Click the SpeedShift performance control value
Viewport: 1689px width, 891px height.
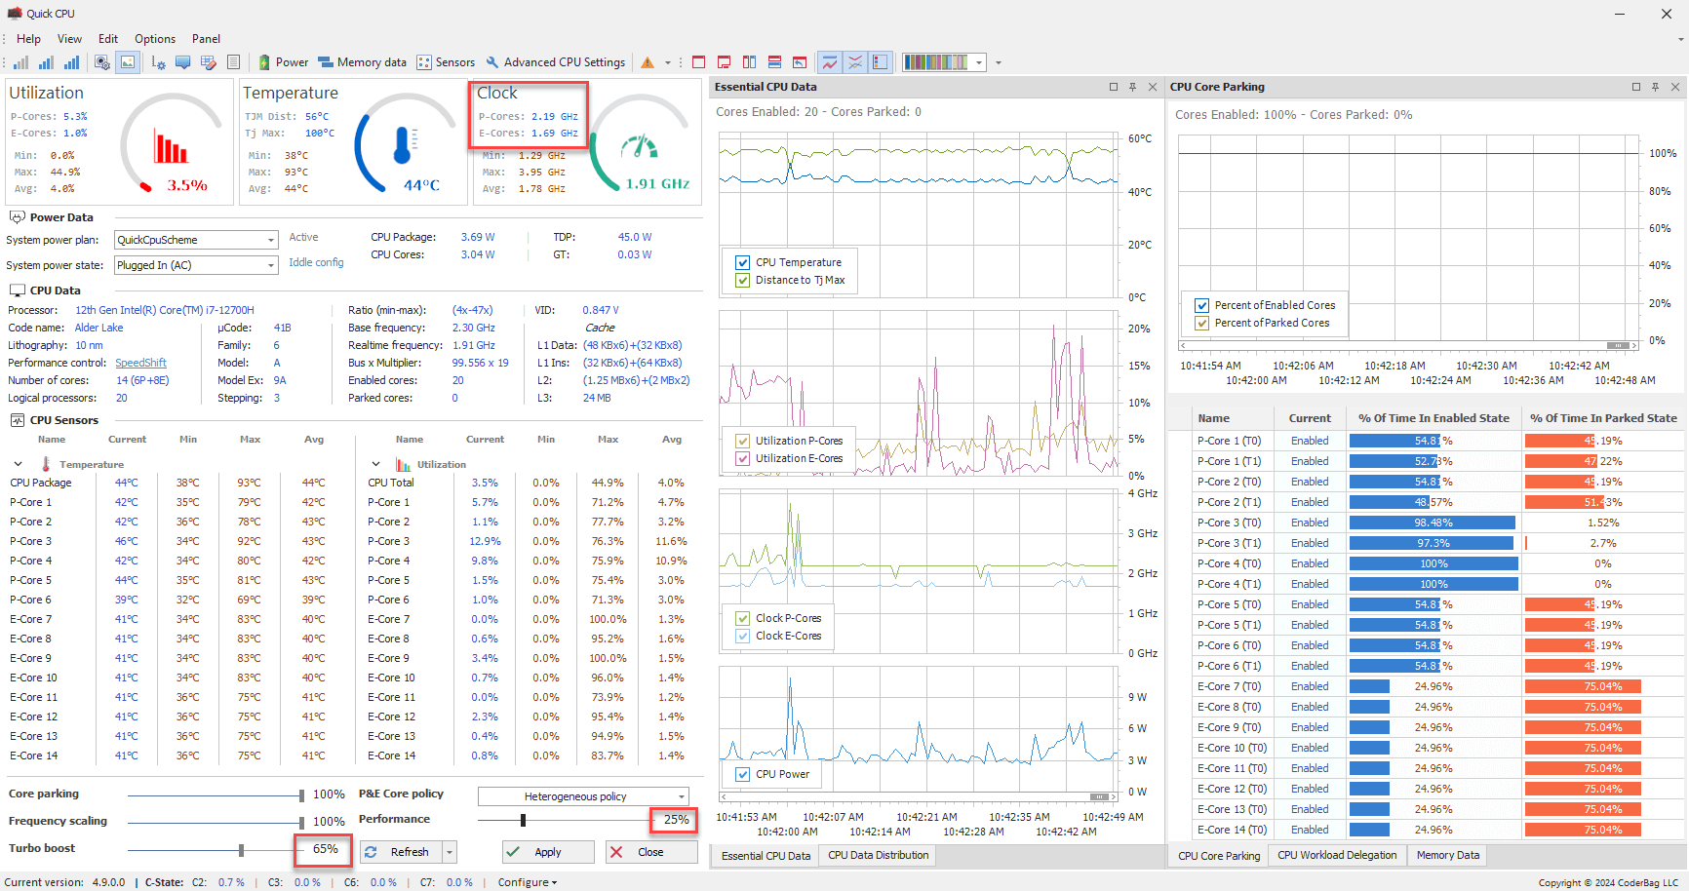pyautogui.click(x=140, y=363)
